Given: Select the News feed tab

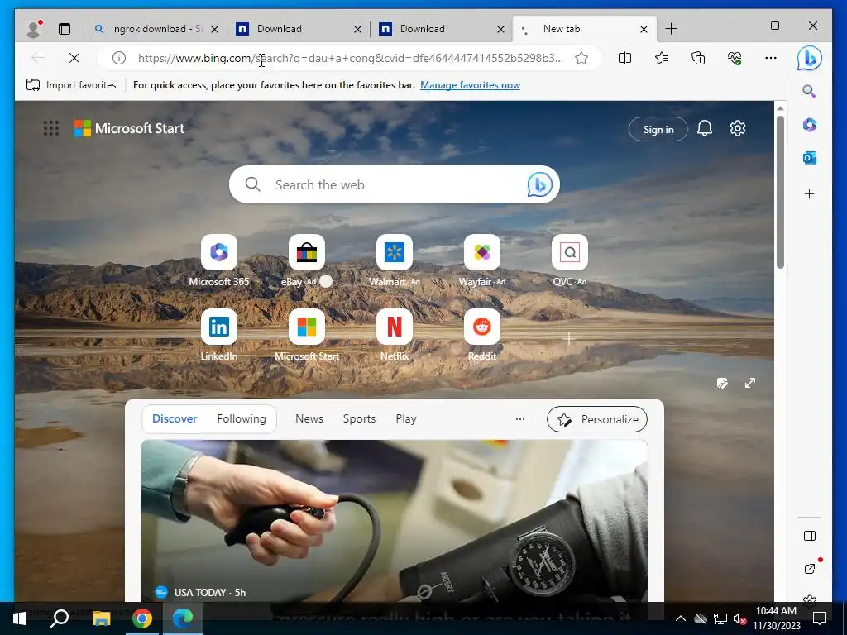Looking at the screenshot, I should [309, 418].
